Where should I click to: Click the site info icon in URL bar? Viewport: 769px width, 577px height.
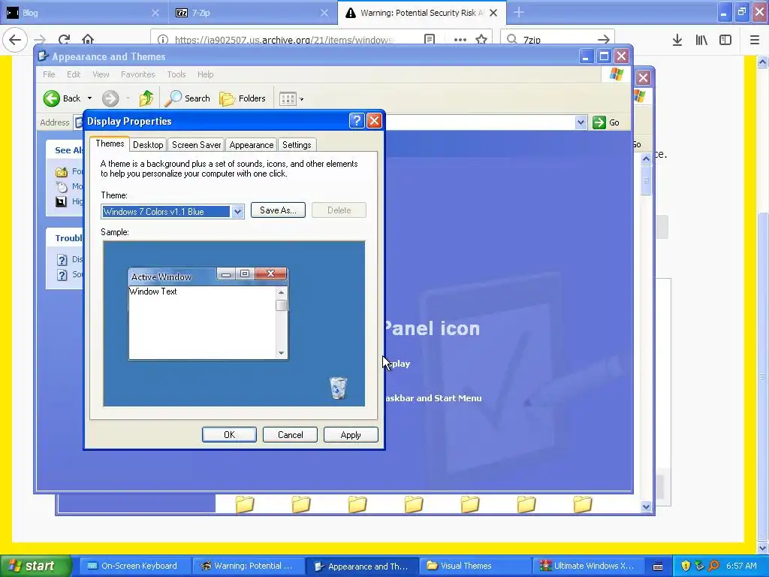(163, 39)
